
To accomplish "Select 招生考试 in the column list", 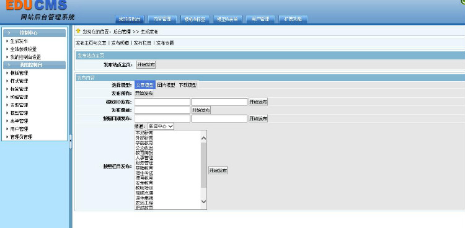I will (x=144, y=173).
